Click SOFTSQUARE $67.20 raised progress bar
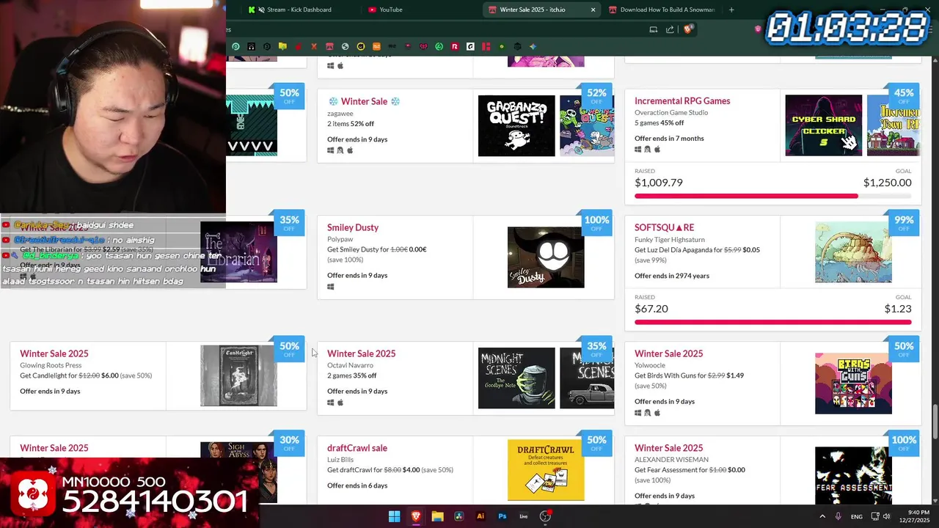Viewport: 939px width, 528px height. [772, 322]
